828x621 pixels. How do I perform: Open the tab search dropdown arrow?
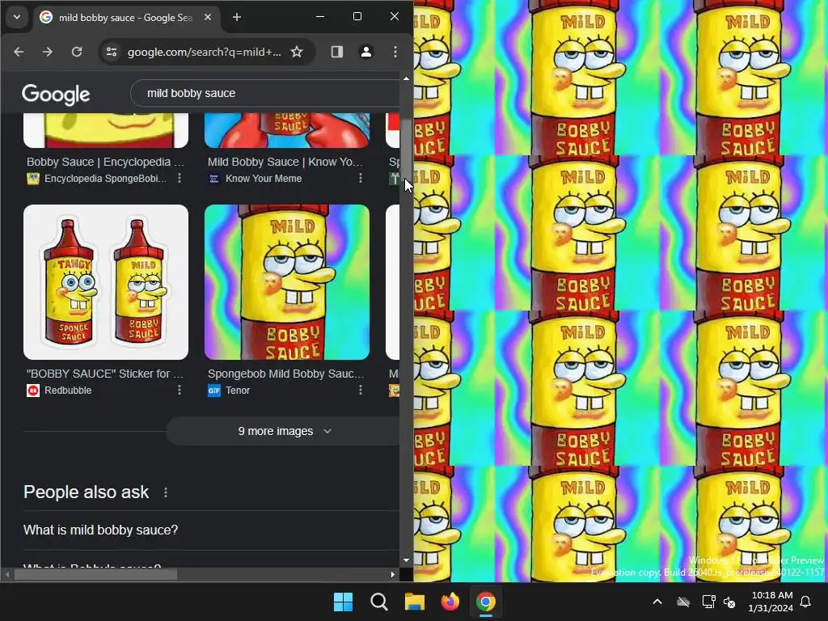(17, 17)
